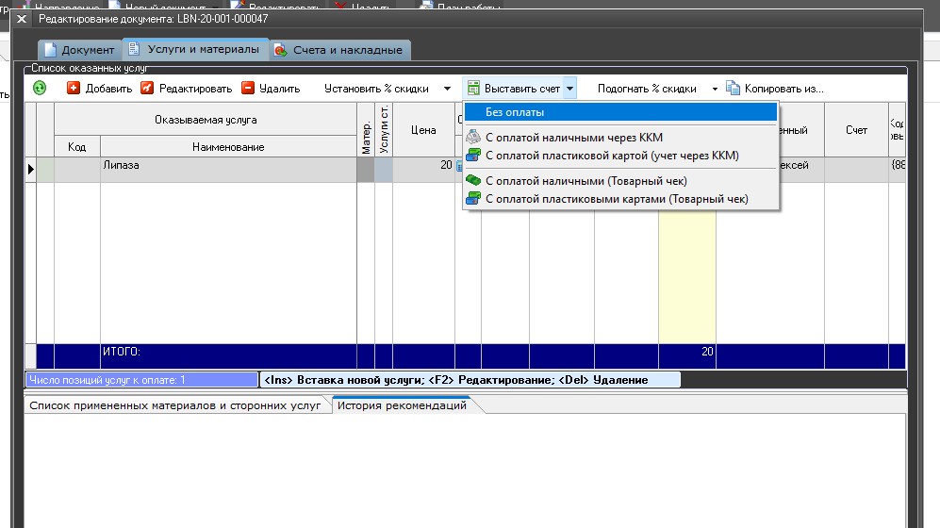Collapse the Выставить счет dropdown arrow
Screen dimensions: 940x528
coord(570,89)
